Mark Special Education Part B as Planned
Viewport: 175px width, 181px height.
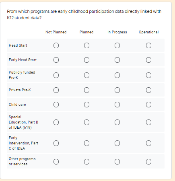click(x=86, y=122)
